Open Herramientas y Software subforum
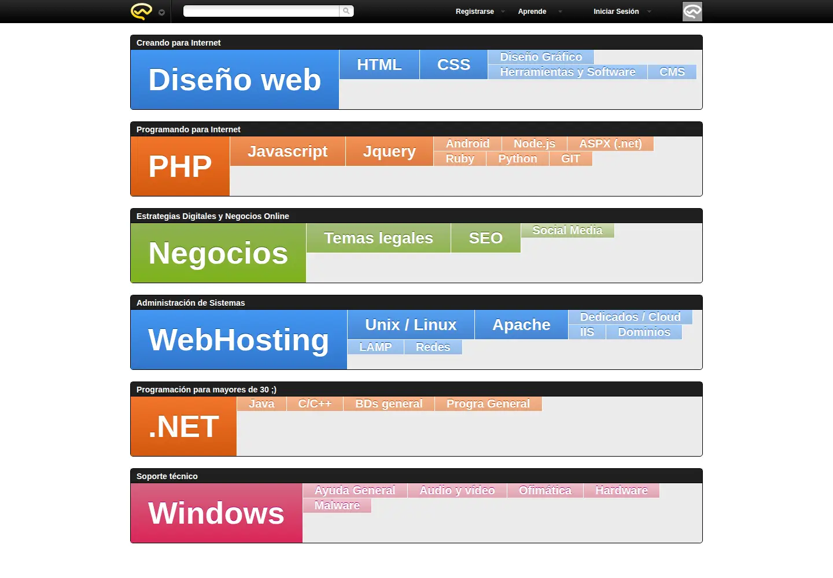 click(x=568, y=72)
